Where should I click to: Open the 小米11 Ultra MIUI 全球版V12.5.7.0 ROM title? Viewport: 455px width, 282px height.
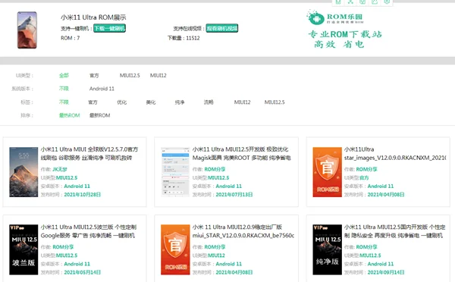[x=89, y=153]
